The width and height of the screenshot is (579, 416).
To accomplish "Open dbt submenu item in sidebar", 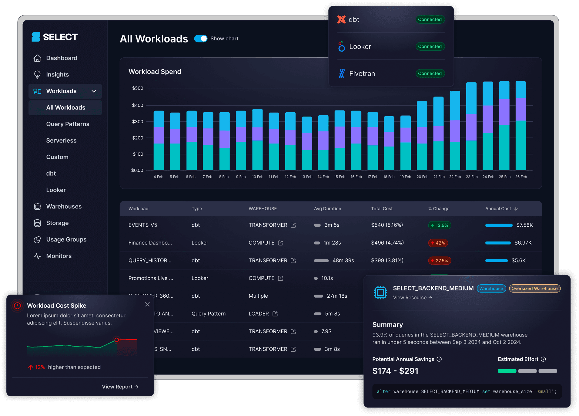I will [x=51, y=174].
